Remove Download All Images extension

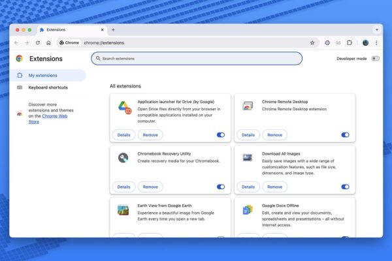275,187
